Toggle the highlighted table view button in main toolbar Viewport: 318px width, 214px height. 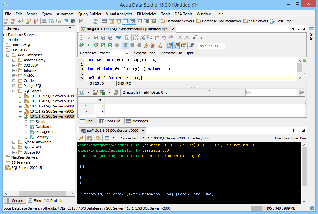(x=125, y=21)
